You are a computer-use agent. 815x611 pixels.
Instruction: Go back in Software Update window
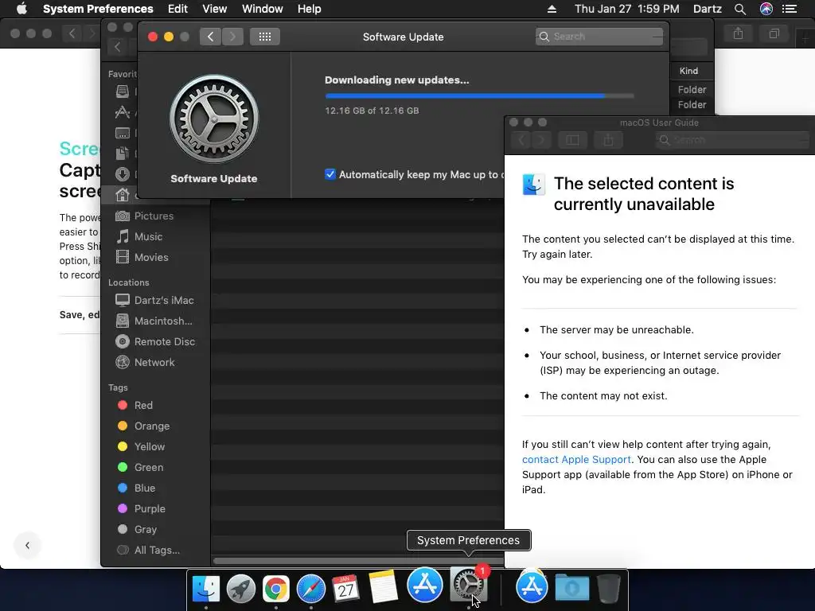[210, 37]
